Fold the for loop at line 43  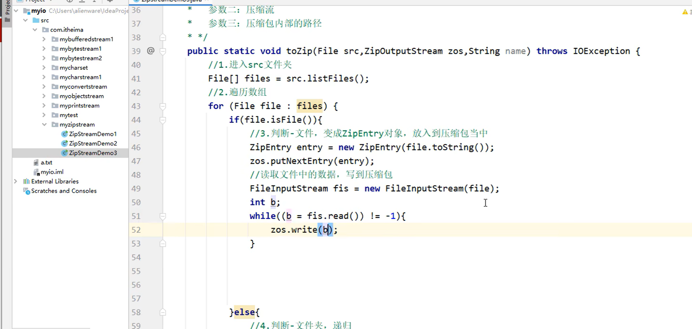coord(163,106)
